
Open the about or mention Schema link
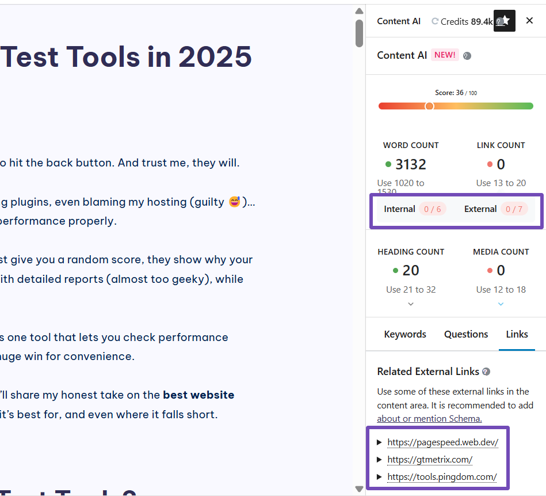pyautogui.click(x=429, y=418)
